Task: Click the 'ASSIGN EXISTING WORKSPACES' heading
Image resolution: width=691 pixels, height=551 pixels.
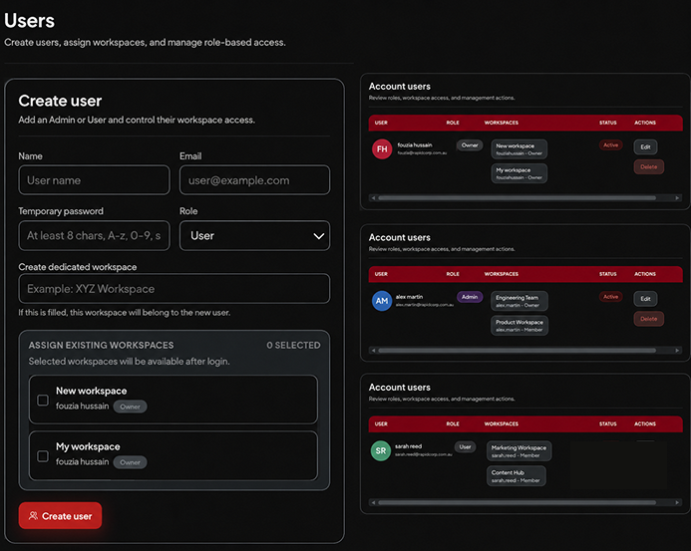Action: point(101,346)
